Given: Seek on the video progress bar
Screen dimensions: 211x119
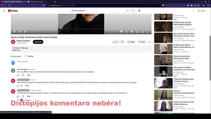Looking at the screenshot, I should point(81,29).
